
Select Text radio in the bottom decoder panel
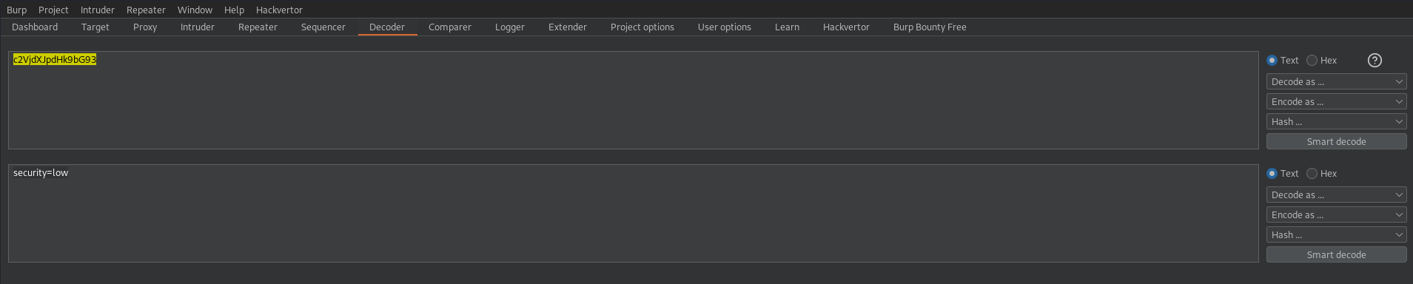point(1283,174)
